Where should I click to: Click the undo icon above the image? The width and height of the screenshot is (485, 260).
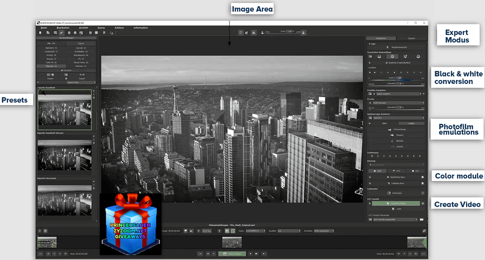tap(241, 33)
